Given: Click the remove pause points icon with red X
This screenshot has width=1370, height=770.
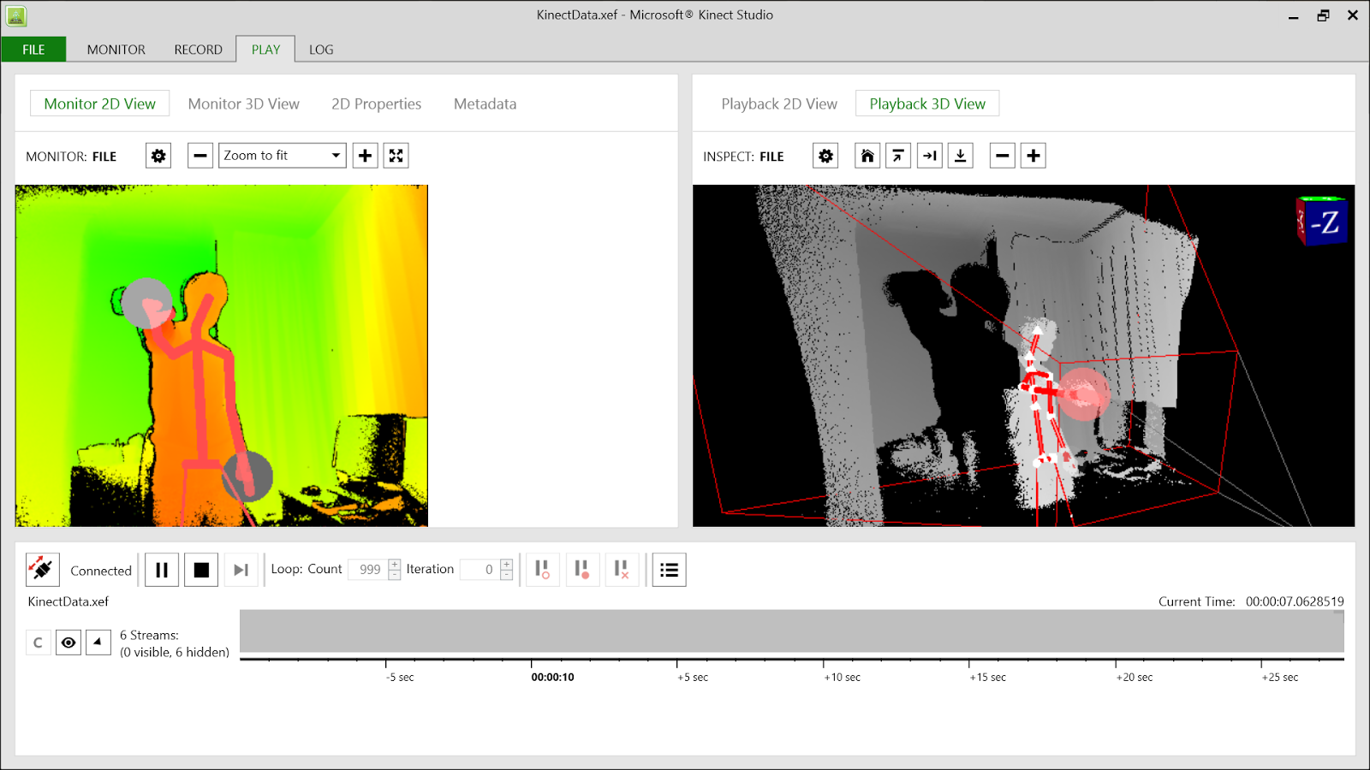Looking at the screenshot, I should coord(622,569).
